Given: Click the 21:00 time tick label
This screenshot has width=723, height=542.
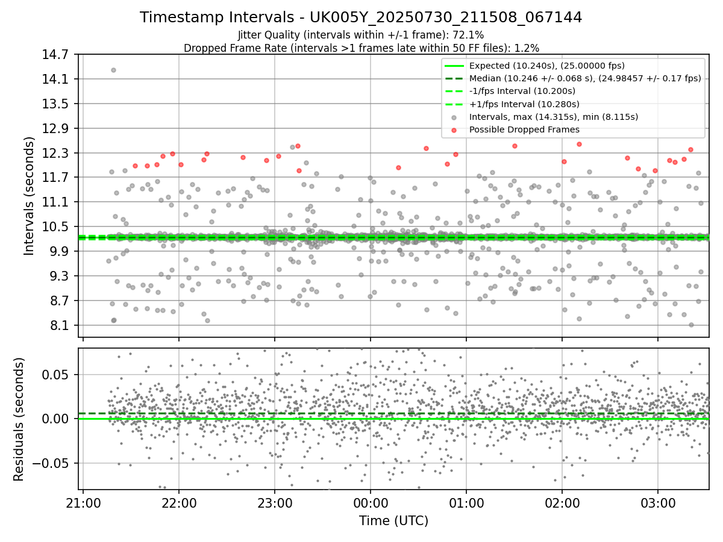Looking at the screenshot, I should pyautogui.click(x=83, y=502).
